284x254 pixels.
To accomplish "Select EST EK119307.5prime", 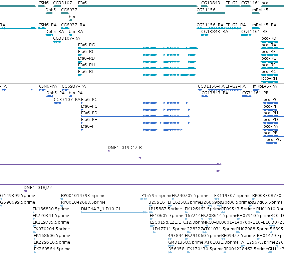I will click(x=232, y=196).
